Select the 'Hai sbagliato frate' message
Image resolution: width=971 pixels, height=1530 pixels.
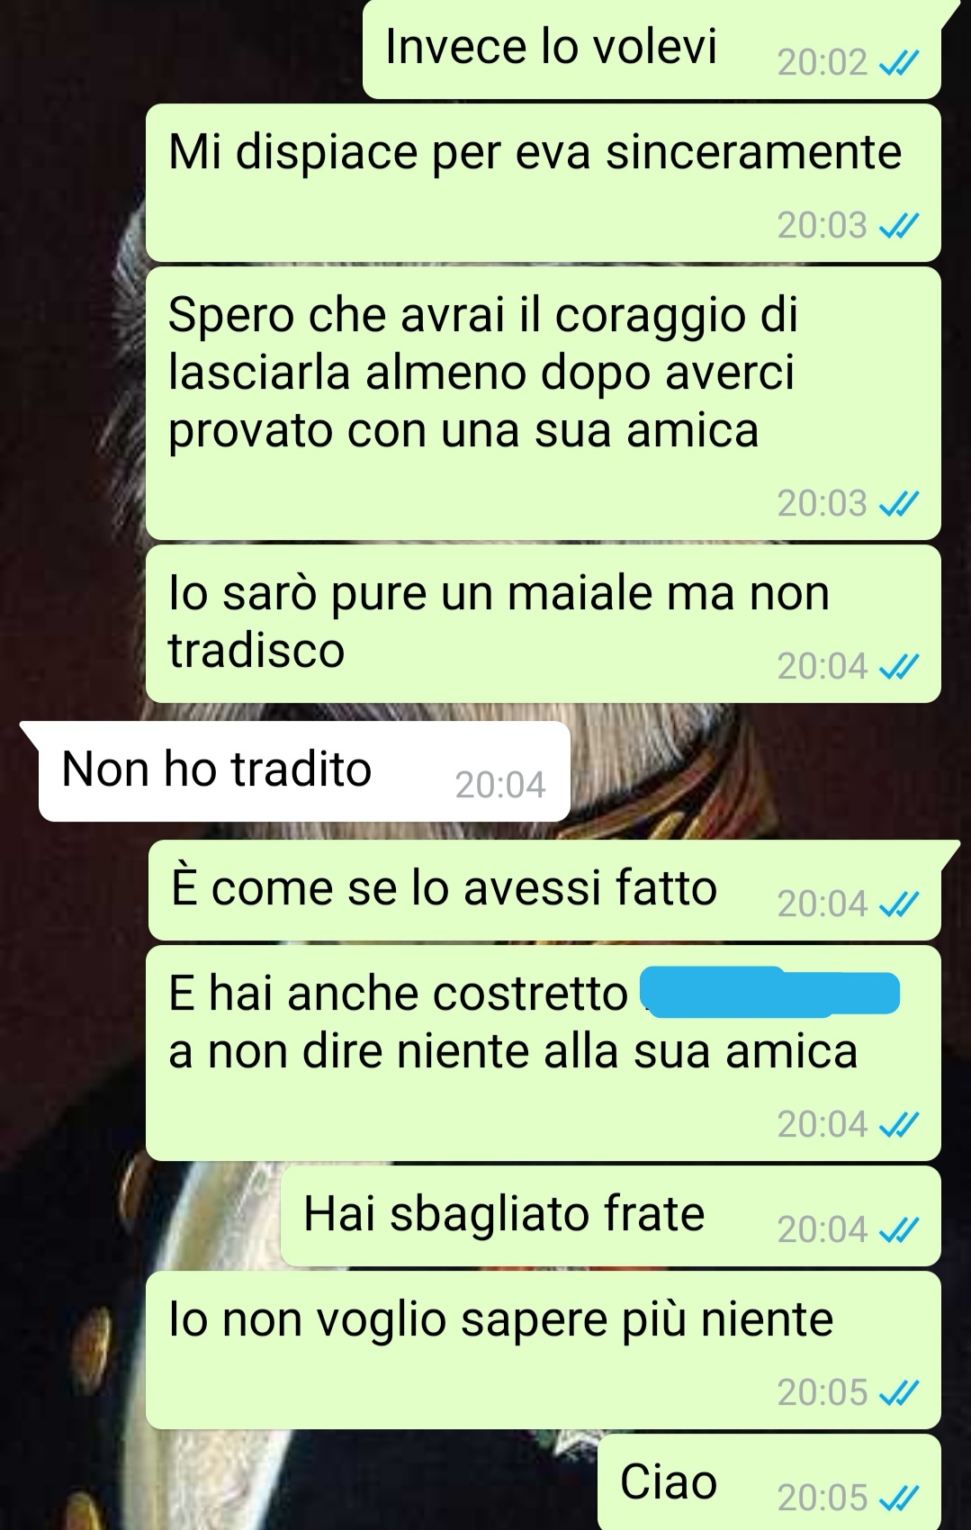(611, 1216)
